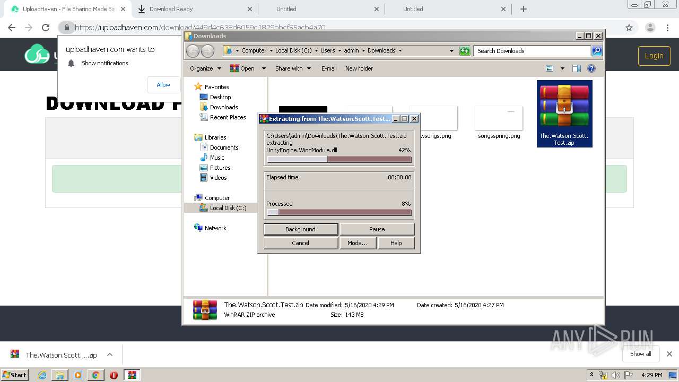
Task: Open the Organize menu in Explorer
Action: coord(205,68)
